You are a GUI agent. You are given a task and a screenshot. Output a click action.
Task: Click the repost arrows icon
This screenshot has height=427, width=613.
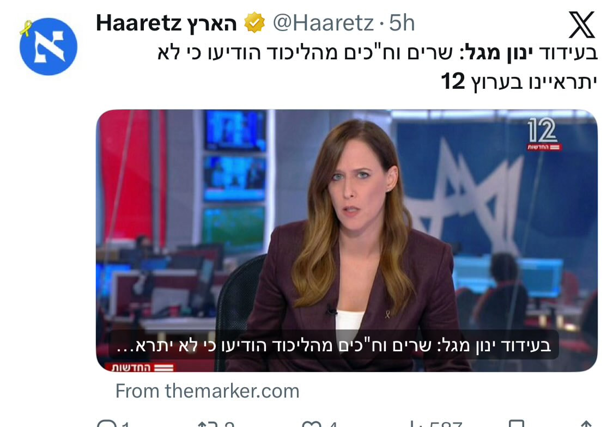coord(206,424)
